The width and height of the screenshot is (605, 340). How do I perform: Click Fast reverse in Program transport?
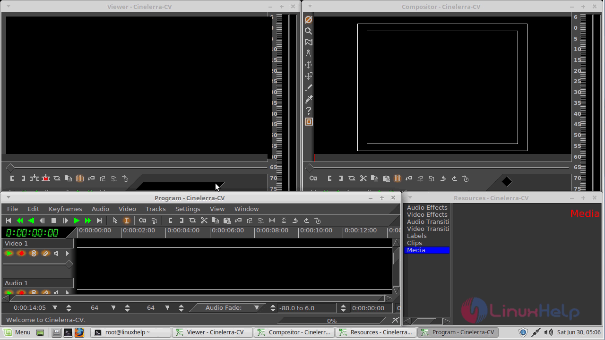point(20,221)
